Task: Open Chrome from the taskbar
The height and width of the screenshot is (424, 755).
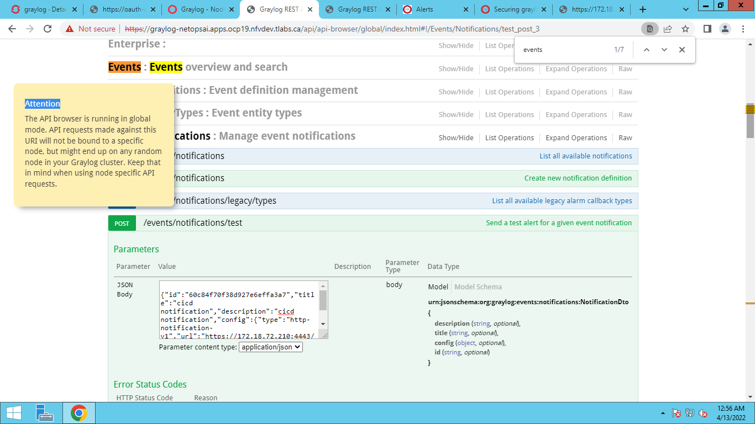Action: tap(79, 413)
